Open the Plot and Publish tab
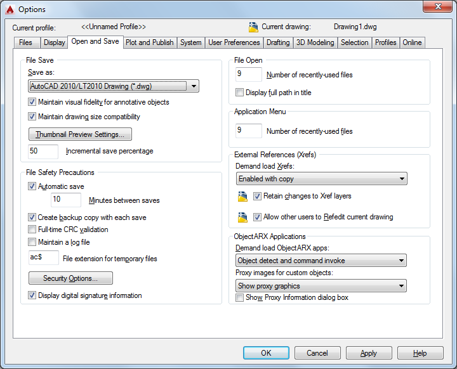Image resolution: width=457 pixels, height=369 pixels. (x=150, y=42)
